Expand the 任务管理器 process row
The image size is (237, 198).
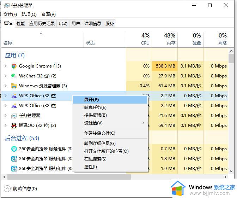click(x=6, y=116)
